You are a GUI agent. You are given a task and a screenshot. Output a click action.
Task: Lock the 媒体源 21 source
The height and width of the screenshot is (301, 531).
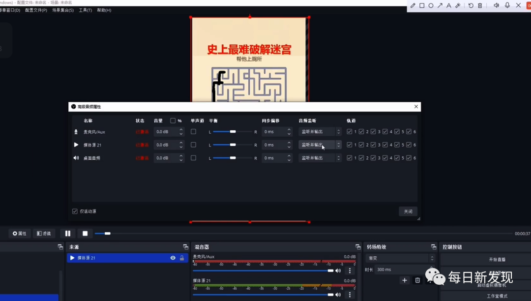coord(182,258)
